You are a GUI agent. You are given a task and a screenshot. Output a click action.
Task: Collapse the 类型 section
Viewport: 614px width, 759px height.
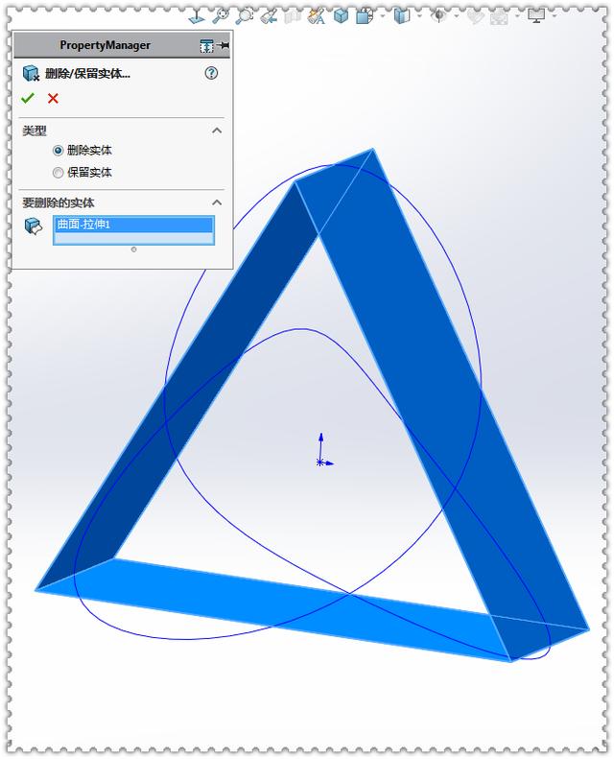tap(217, 130)
